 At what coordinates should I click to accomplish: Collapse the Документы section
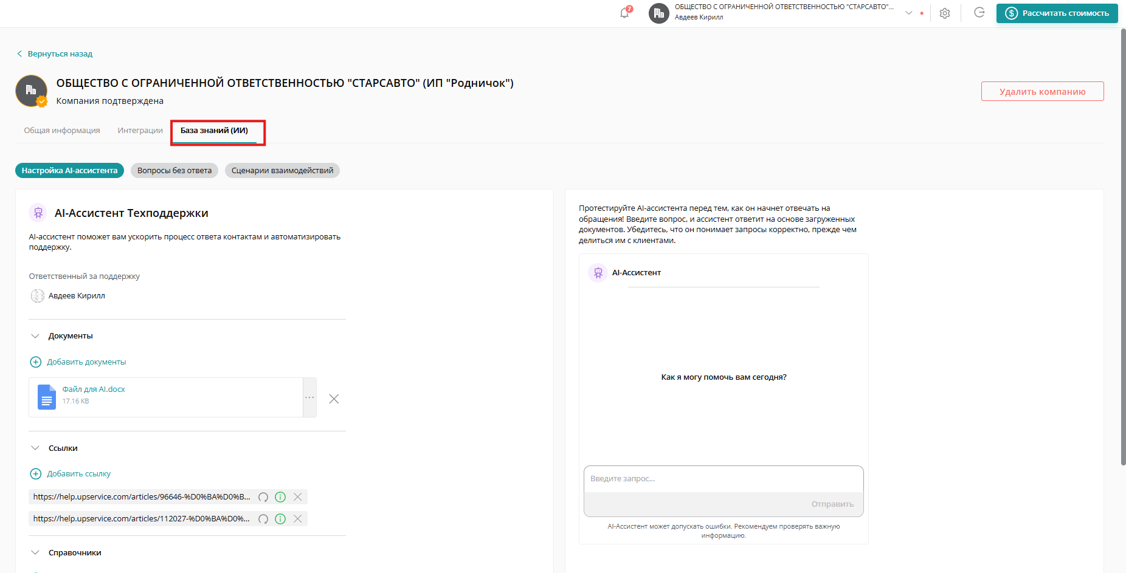(35, 336)
